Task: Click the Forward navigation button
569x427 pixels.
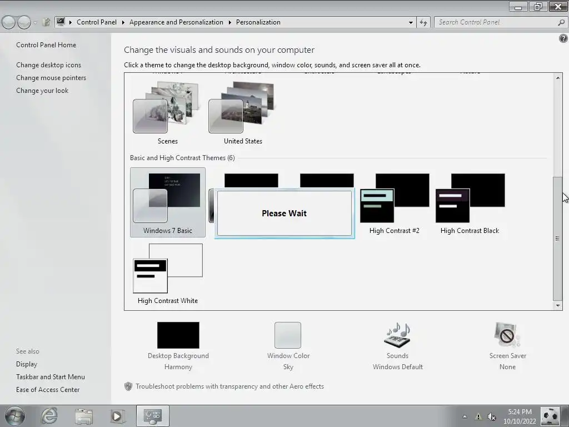Action: (x=24, y=22)
